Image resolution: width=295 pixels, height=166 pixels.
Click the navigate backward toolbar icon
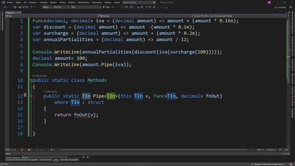point(5,7)
